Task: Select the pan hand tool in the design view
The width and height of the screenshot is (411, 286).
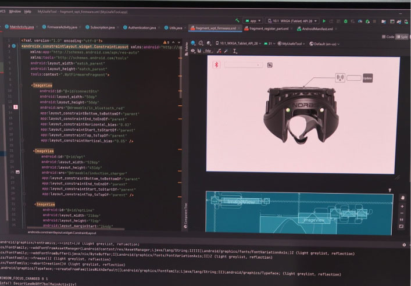Action: [x=403, y=198]
